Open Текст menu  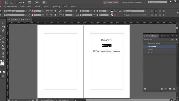click(x=29, y=7)
